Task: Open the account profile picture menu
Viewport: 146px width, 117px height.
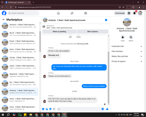Action: 140,13
